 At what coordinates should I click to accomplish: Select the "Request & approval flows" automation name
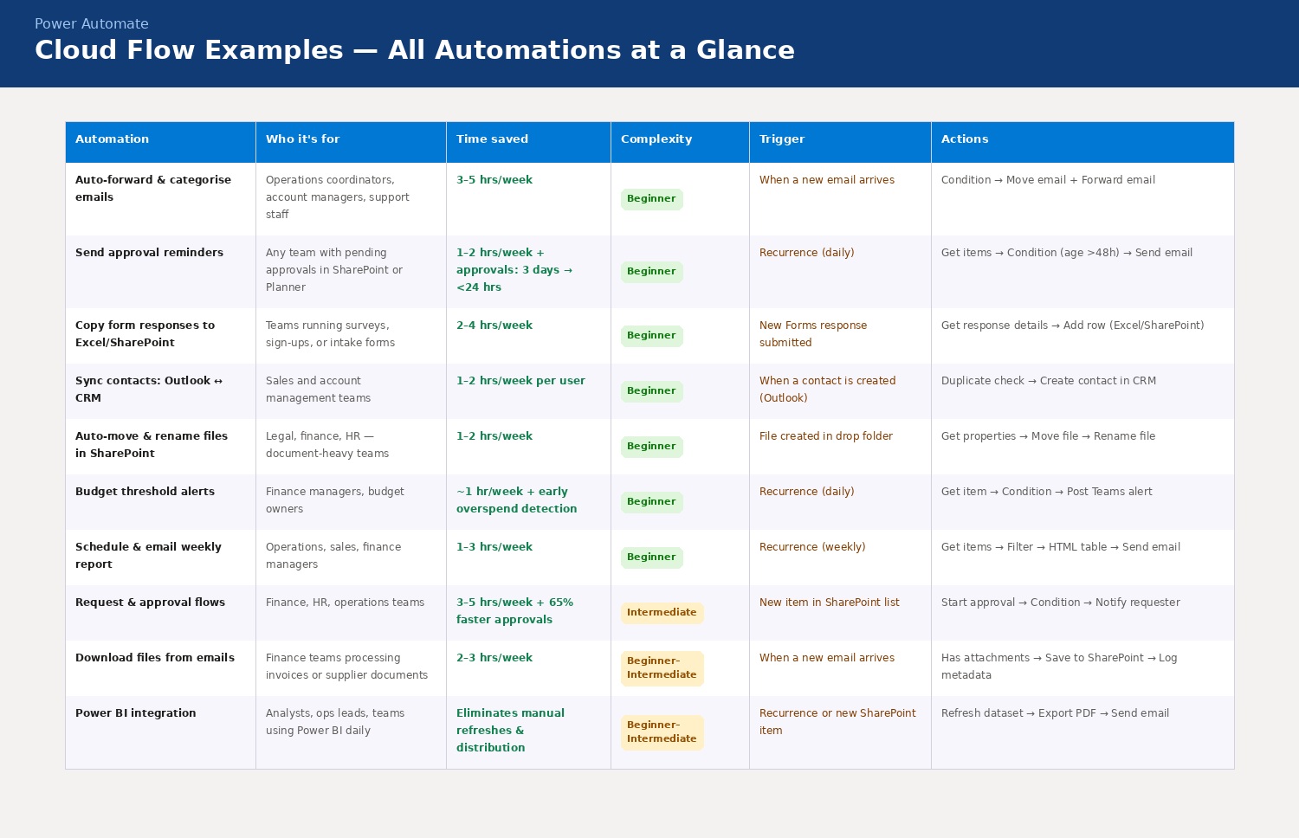click(150, 603)
